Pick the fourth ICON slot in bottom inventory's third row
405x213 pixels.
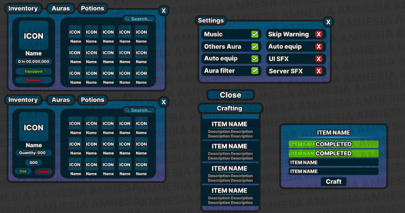pos(125,164)
